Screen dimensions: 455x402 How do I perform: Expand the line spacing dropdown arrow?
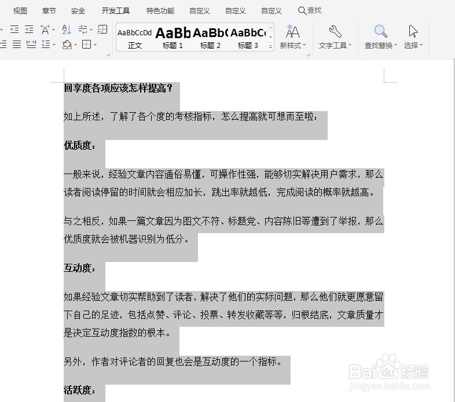click(x=54, y=45)
